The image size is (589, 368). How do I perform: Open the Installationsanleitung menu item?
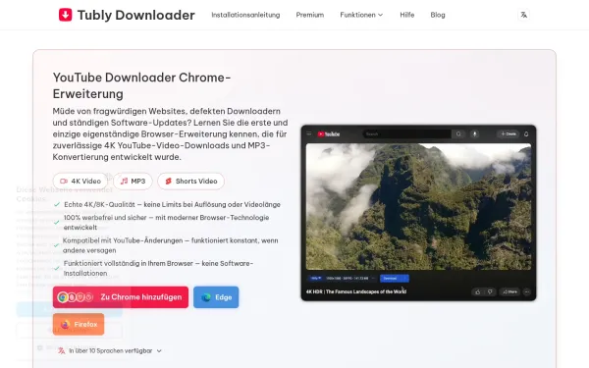(245, 15)
